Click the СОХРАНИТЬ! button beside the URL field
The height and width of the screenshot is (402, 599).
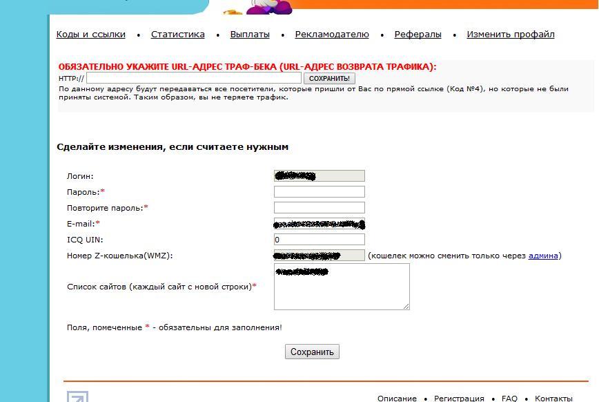pos(329,79)
